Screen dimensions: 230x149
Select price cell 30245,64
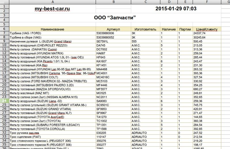[x=207, y=37]
